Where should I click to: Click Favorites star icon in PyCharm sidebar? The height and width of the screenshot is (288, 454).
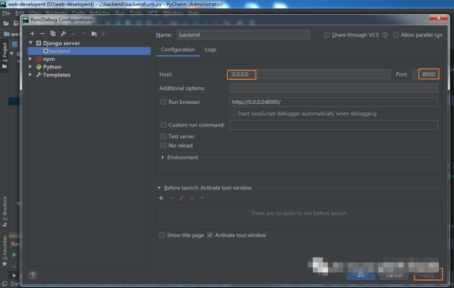point(4,264)
